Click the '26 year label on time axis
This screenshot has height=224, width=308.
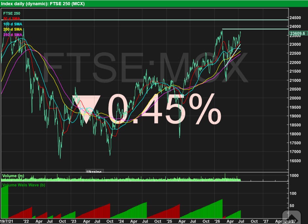click(217, 221)
